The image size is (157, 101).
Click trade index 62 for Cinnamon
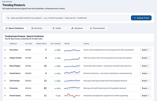click(x=45, y=88)
